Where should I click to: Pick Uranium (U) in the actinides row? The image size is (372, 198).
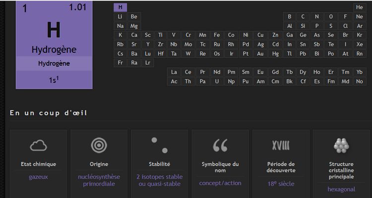point(217,81)
